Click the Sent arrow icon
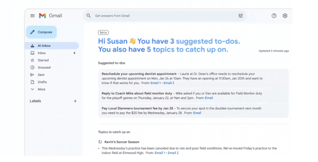Screen dimensions: 318x162 click(x=32, y=75)
